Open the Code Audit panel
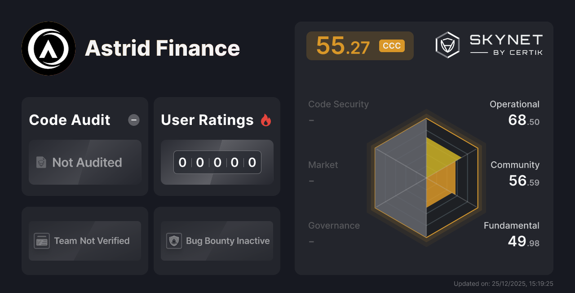 click(84, 146)
